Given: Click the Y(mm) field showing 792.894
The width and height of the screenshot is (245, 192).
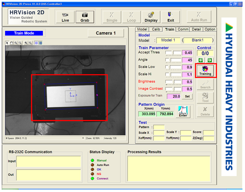Looking at the screenshot, I should click(x=165, y=114).
